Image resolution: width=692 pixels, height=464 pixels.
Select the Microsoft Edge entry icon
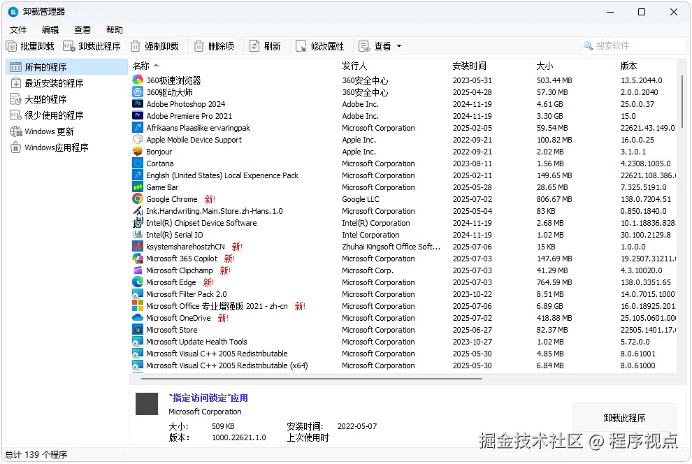click(x=138, y=282)
